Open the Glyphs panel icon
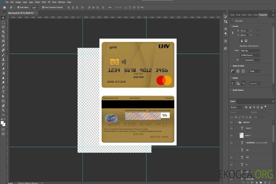Viewport: 276px width, 184px height. coord(226,41)
